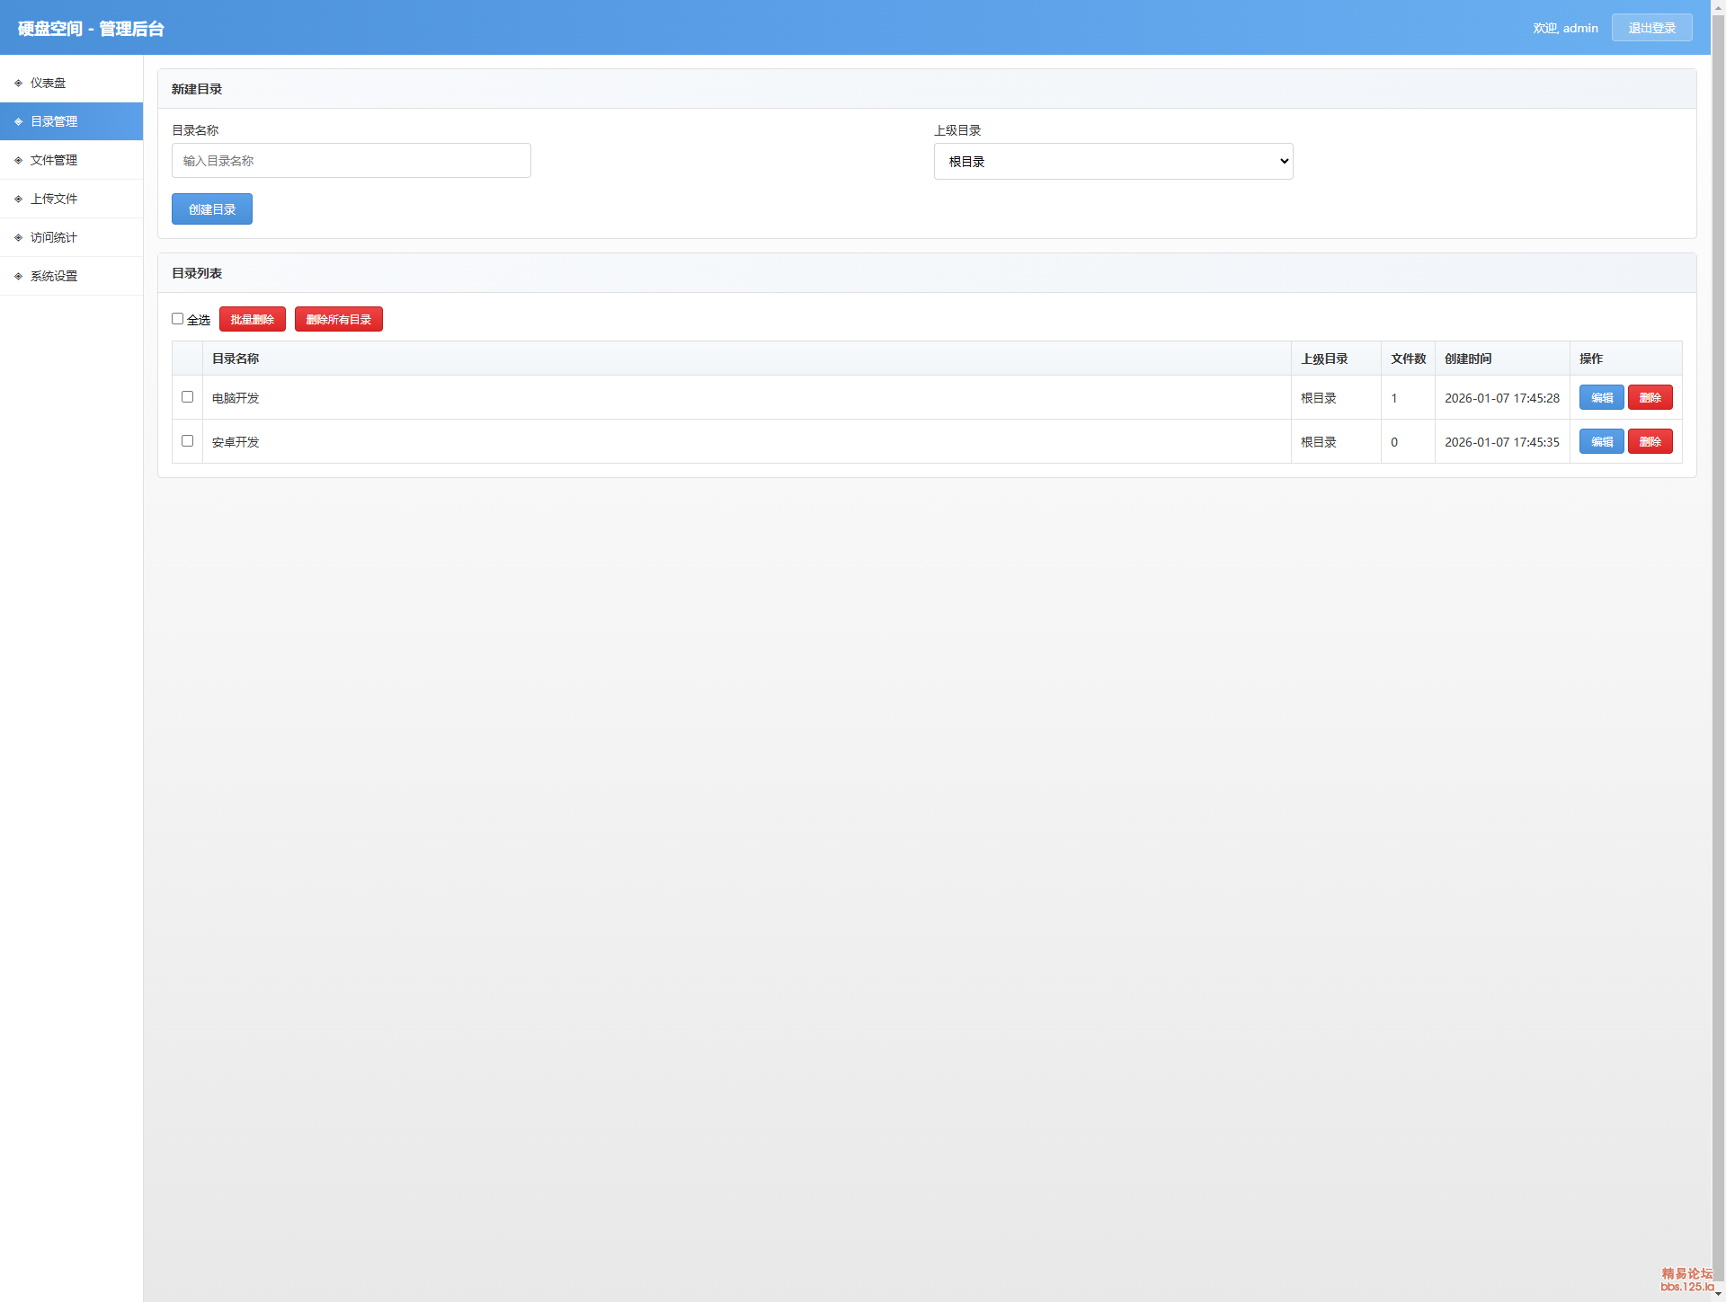Go to 系统设置 menu item

tap(54, 276)
